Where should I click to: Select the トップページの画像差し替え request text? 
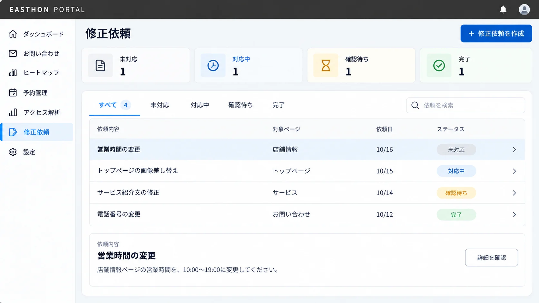tap(138, 171)
